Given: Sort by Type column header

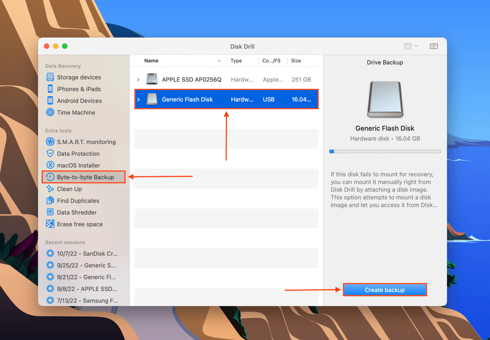Looking at the screenshot, I should pyautogui.click(x=236, y=61).
